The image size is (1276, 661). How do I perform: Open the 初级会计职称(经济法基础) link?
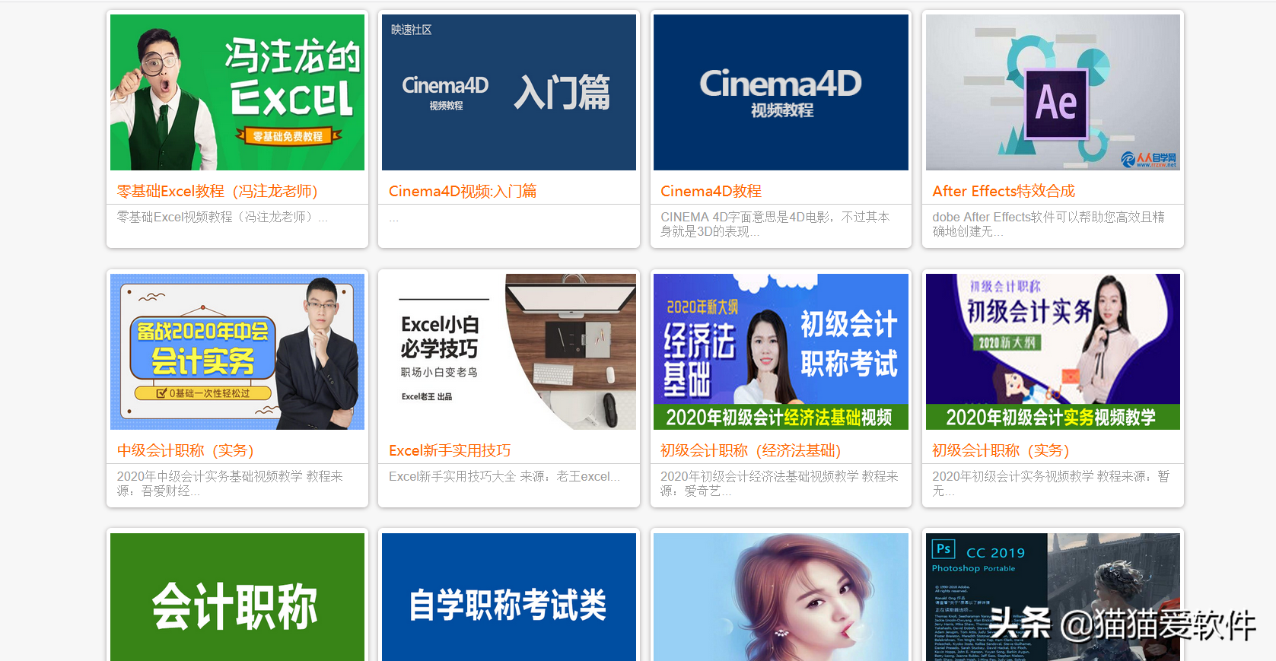coord(750,450)
